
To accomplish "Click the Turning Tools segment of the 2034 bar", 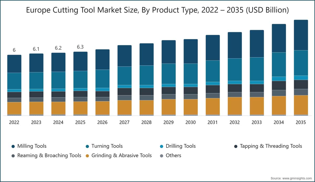I will click(279, 65).
